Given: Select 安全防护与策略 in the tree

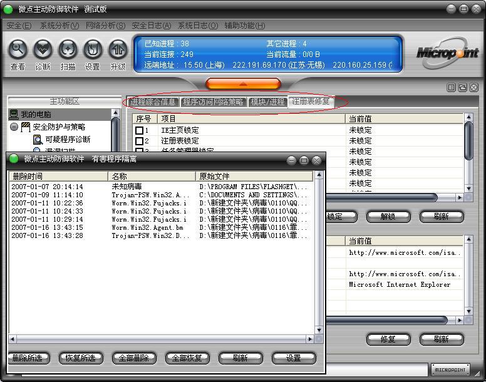Looking at the screenshot, I should (59, 126).
